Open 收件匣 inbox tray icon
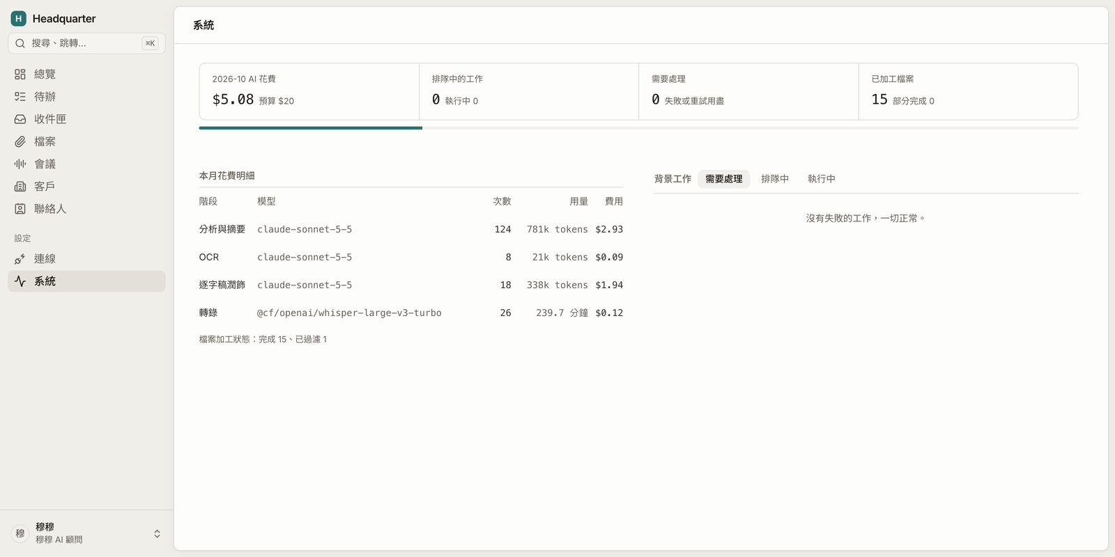The width and height of the screenshot is (1115, 557). [x=20, y=119]
